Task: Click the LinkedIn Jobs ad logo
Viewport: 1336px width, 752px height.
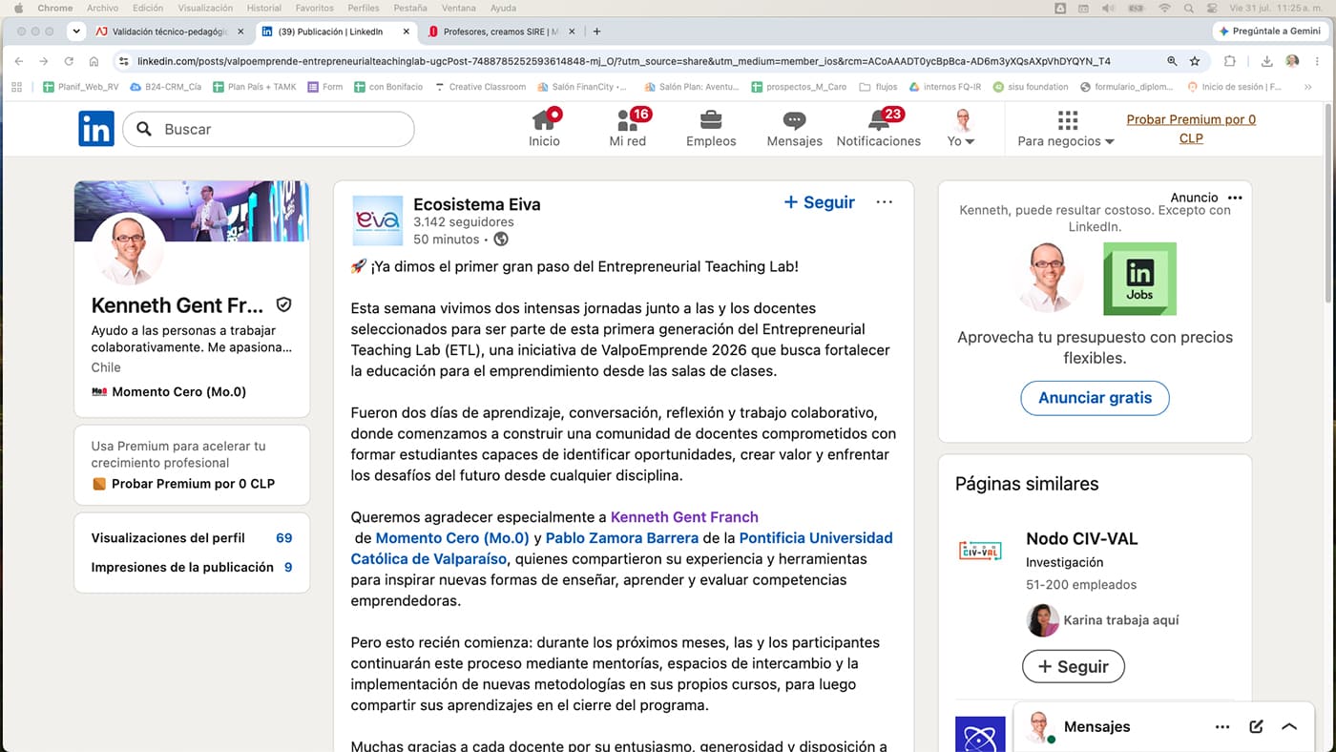Action: tap(1139, 279)
